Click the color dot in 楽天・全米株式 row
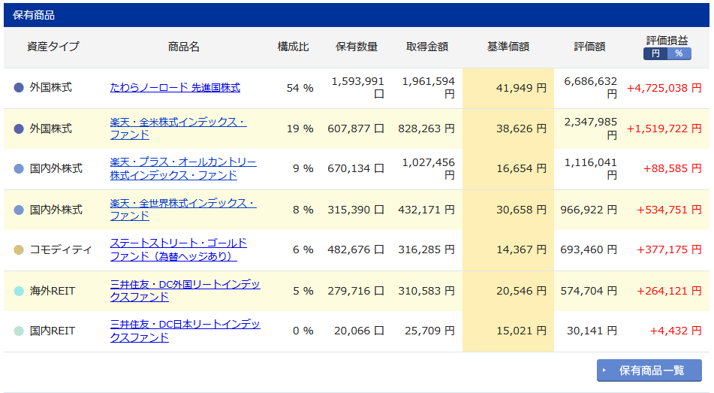714x393 pixels. [19, 128]
